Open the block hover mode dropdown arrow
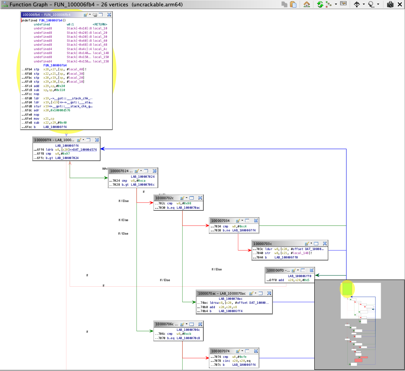The image size is (405, 371). pos(377,4)
